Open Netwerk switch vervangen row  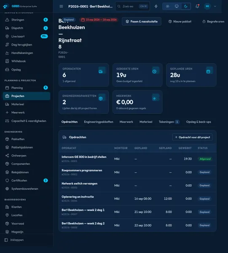137,186
